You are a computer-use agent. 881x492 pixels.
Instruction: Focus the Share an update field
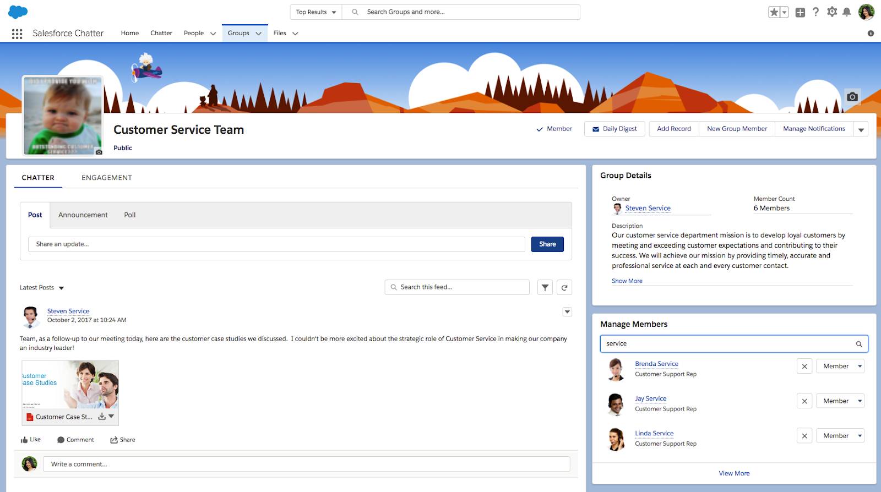(x=276, y=244)
